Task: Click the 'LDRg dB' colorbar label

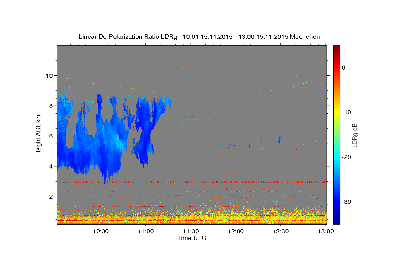Action: pyautogui.click(x=354, y=135)
